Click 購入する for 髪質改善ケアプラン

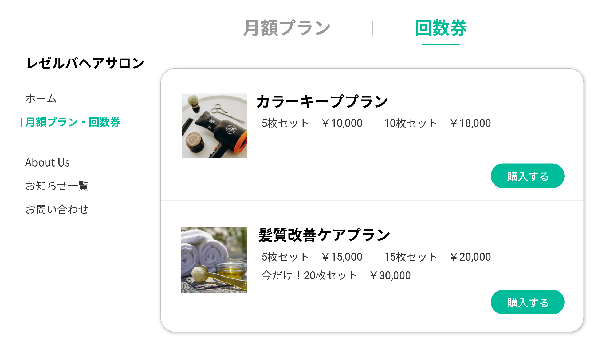click(x=528, y=302)
